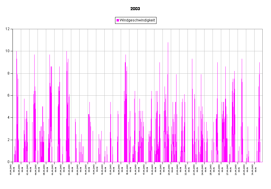
Task: Click the top-right corner of the plot area
Action: click(262, 29)
